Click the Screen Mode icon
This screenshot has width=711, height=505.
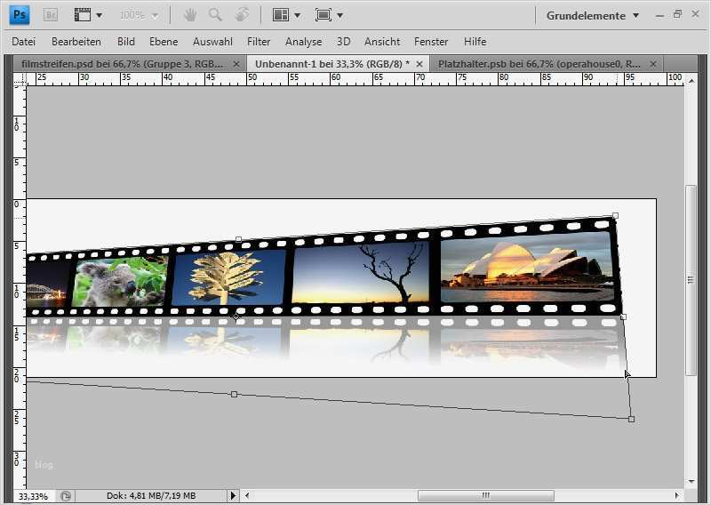coord(324,15)
